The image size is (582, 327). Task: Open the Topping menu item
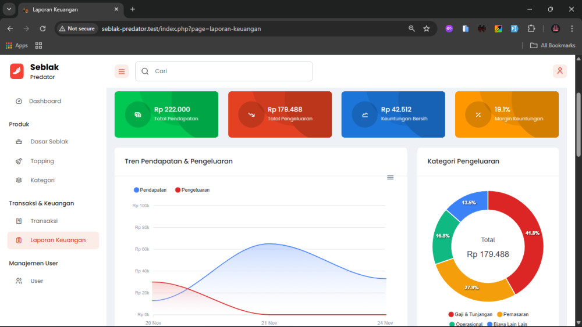pyautogui.click(x=42, y=161)
